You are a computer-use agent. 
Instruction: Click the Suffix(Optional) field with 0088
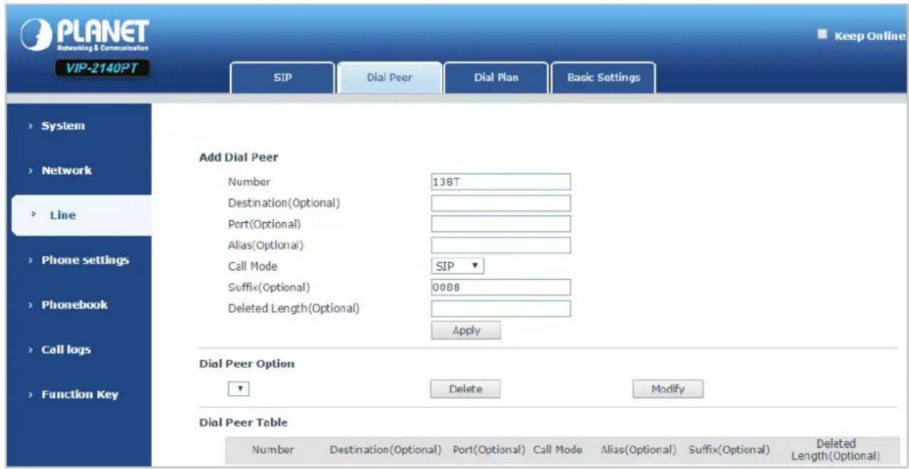click(x=501, y=287)
